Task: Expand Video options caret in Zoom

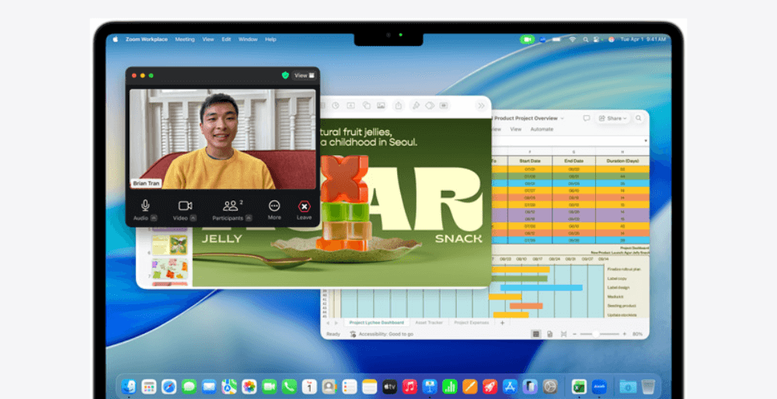Action: tap(193, 218)
